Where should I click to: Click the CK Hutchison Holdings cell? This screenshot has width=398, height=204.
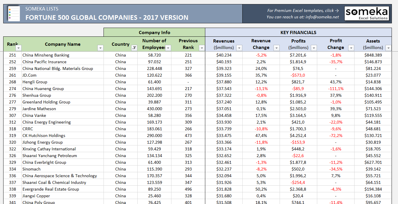(62, 136)
